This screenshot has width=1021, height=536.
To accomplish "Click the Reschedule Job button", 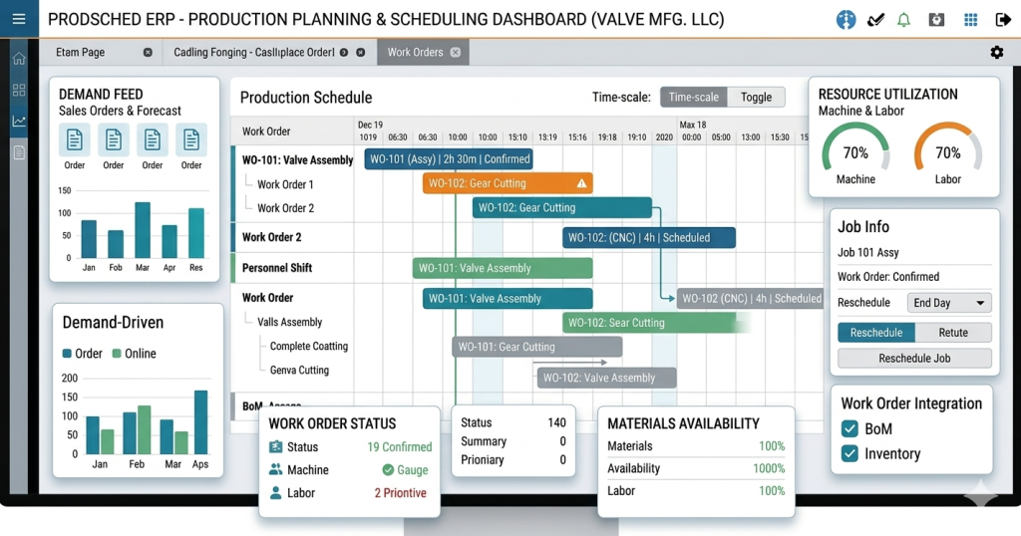I will (914, 359).
